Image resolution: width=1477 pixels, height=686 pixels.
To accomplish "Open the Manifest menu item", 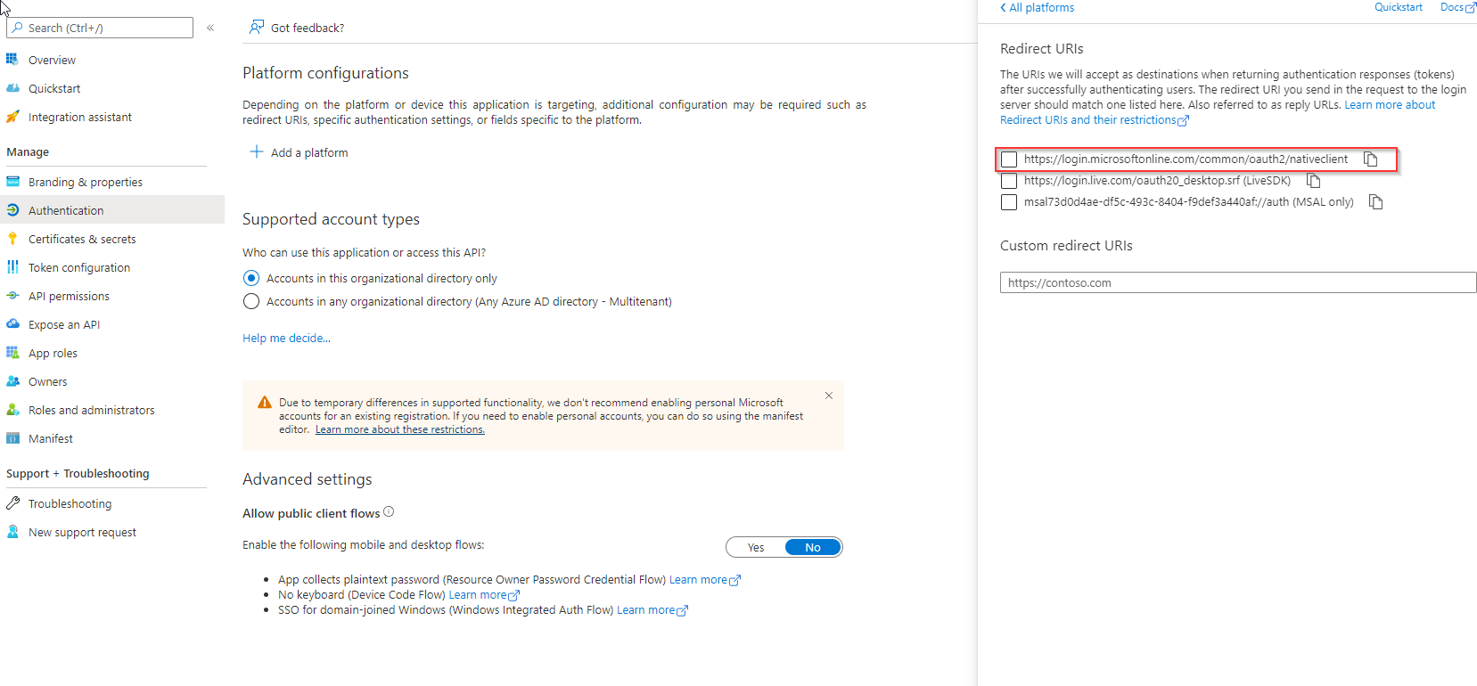I will pyautogui.click(x=51, y=438).
